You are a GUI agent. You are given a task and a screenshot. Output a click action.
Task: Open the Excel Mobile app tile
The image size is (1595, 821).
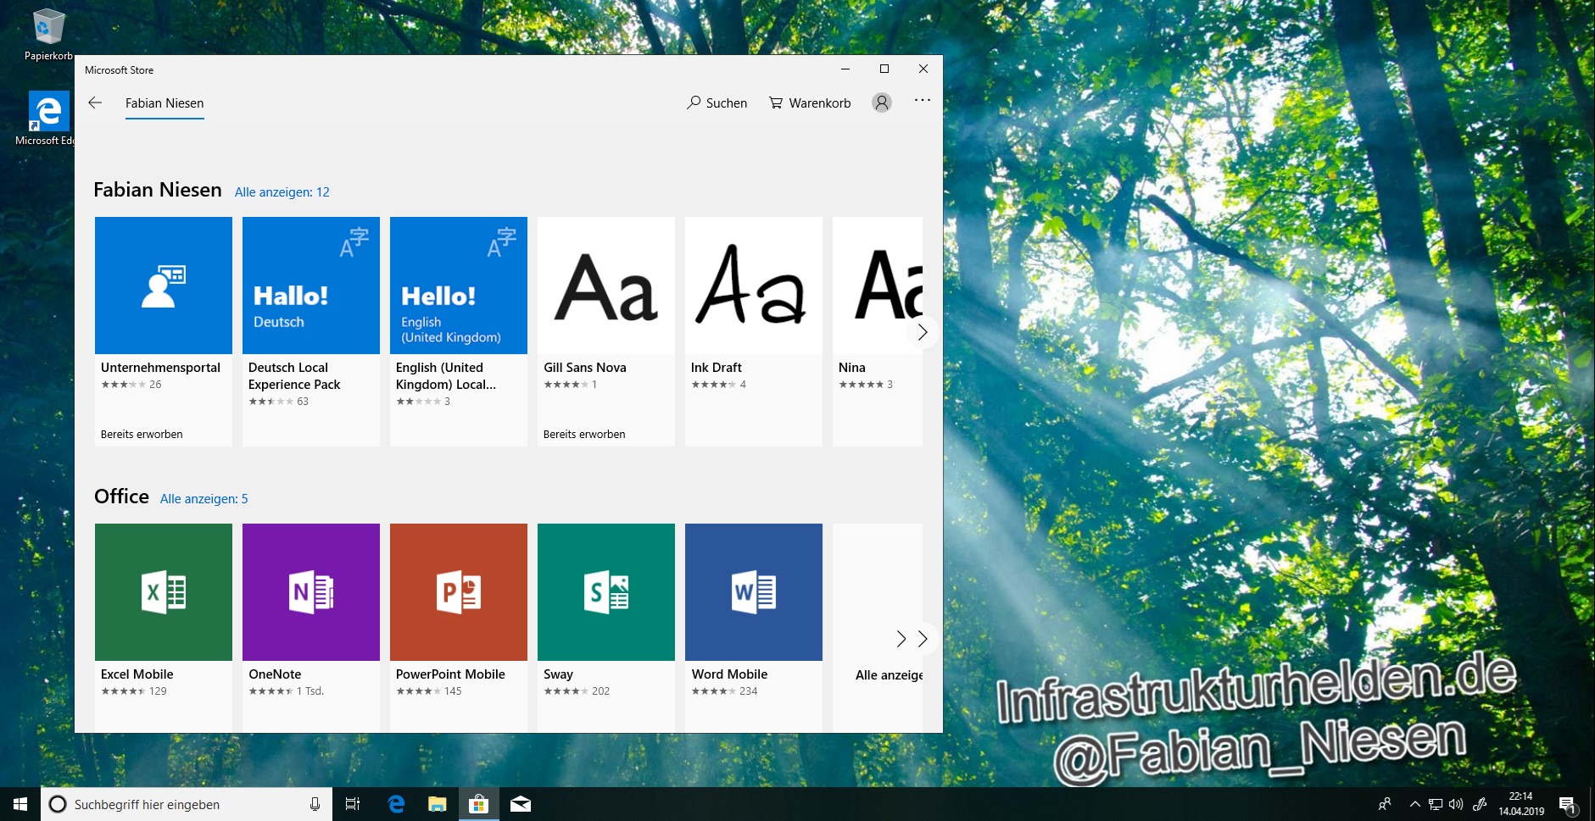tap(164, 627)
